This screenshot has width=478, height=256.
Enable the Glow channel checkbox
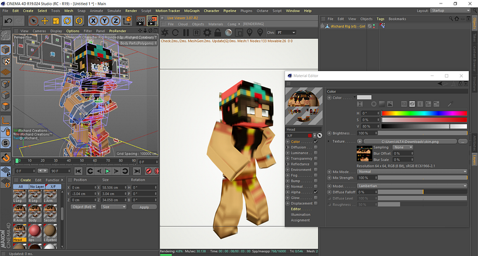(316, 198)
